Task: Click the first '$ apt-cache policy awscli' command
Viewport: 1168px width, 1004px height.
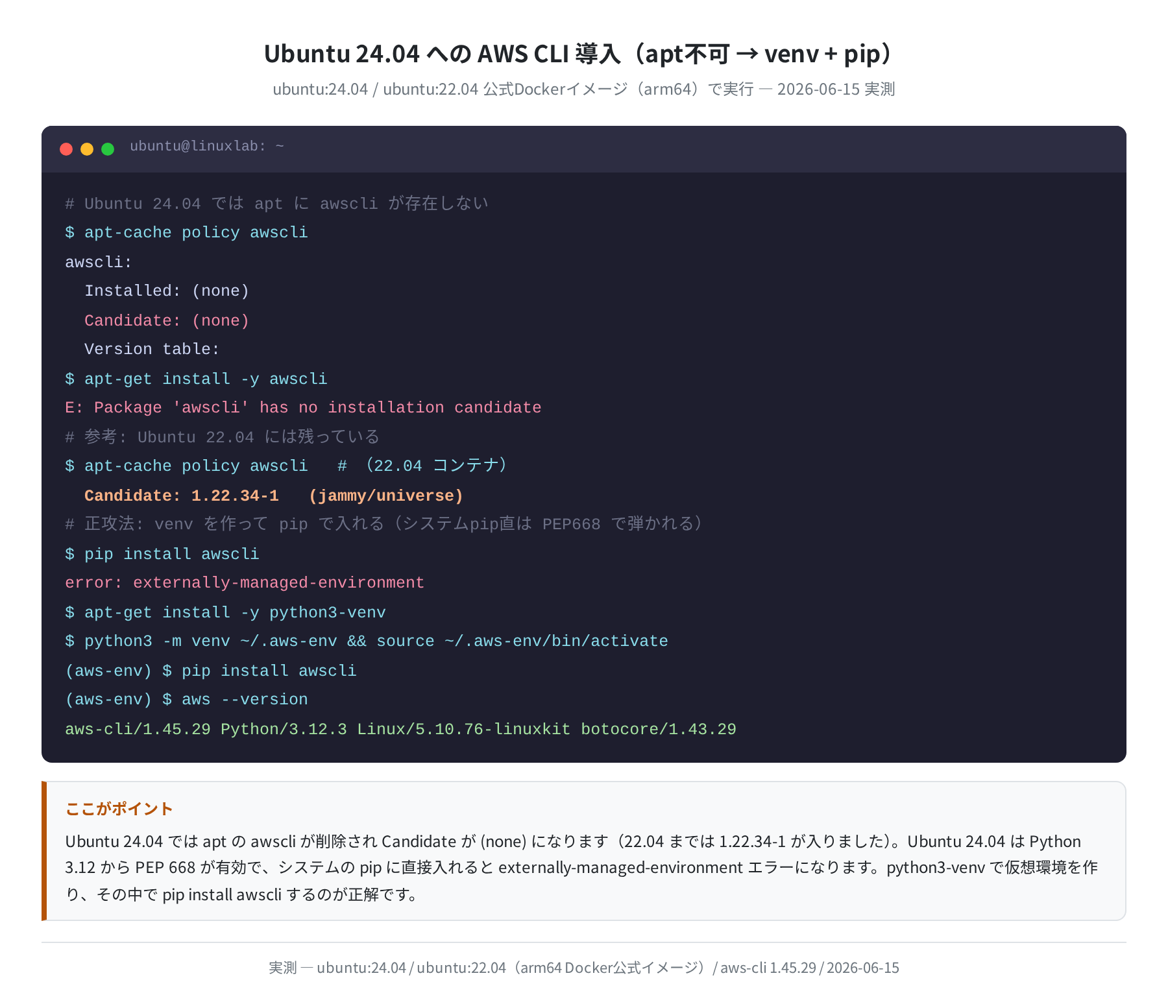Action: point(186,232)
